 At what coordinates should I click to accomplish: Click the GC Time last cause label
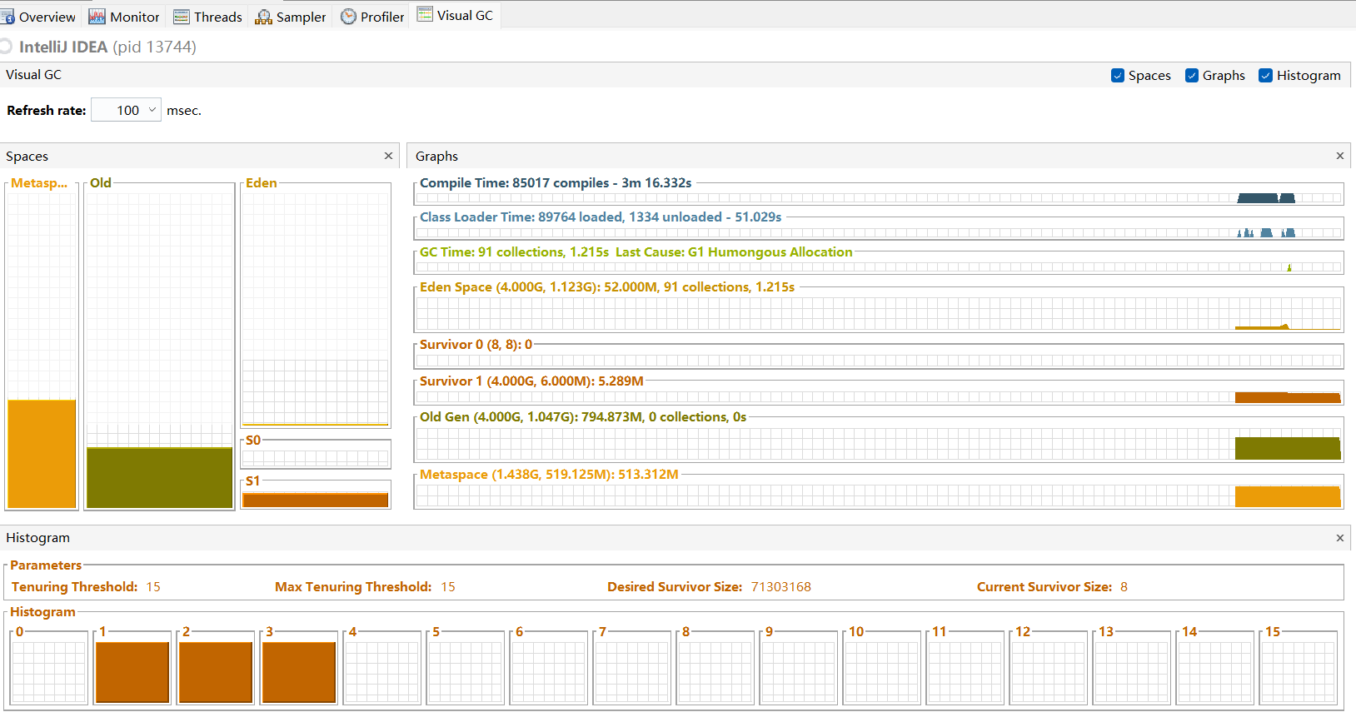pos(734,252)
